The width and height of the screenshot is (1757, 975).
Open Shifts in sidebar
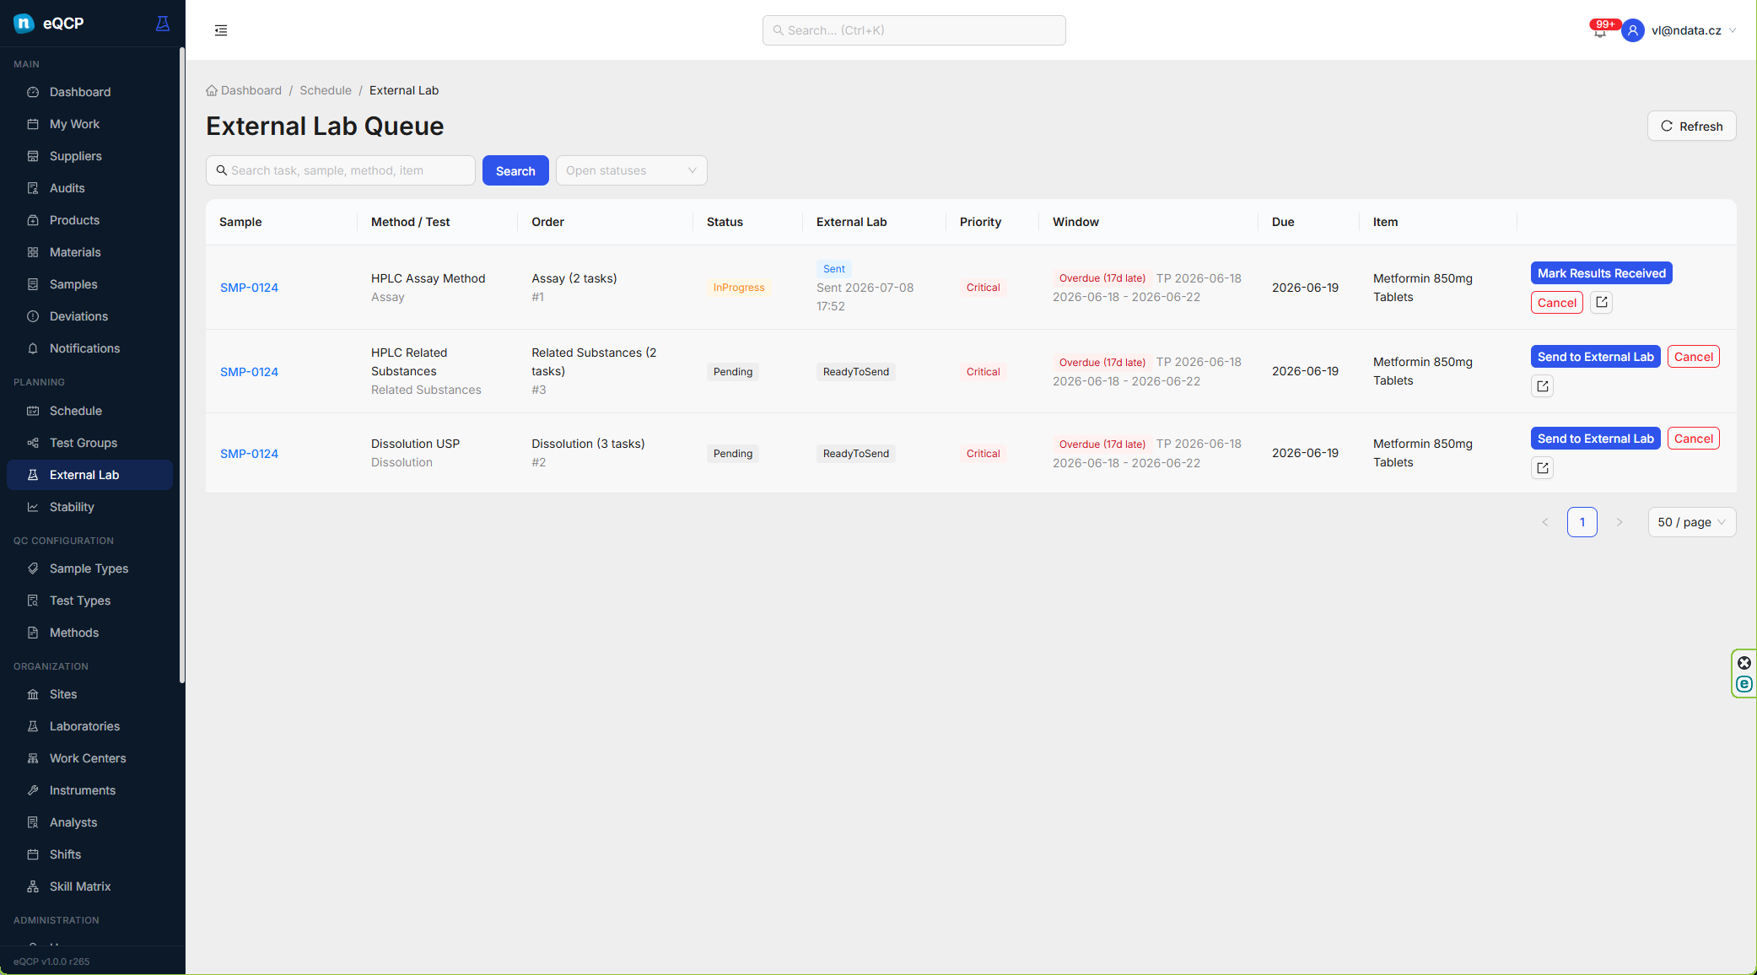pos(89,854)
